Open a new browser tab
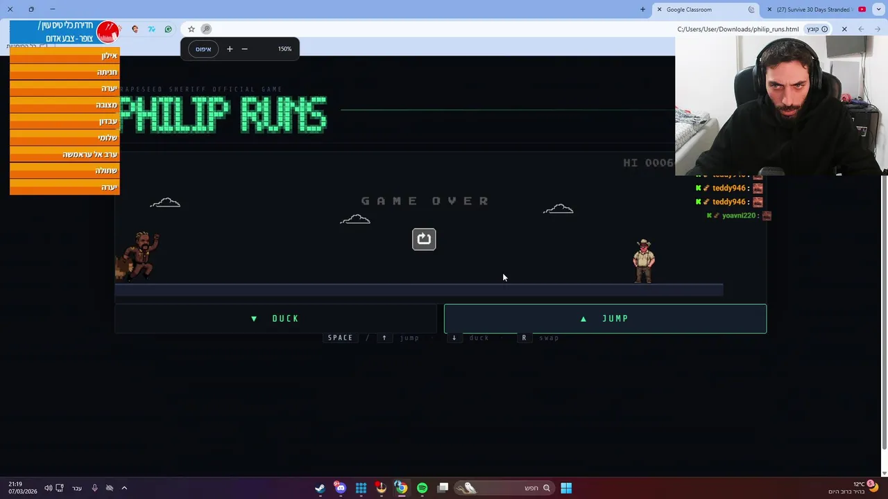 point(642,10)
